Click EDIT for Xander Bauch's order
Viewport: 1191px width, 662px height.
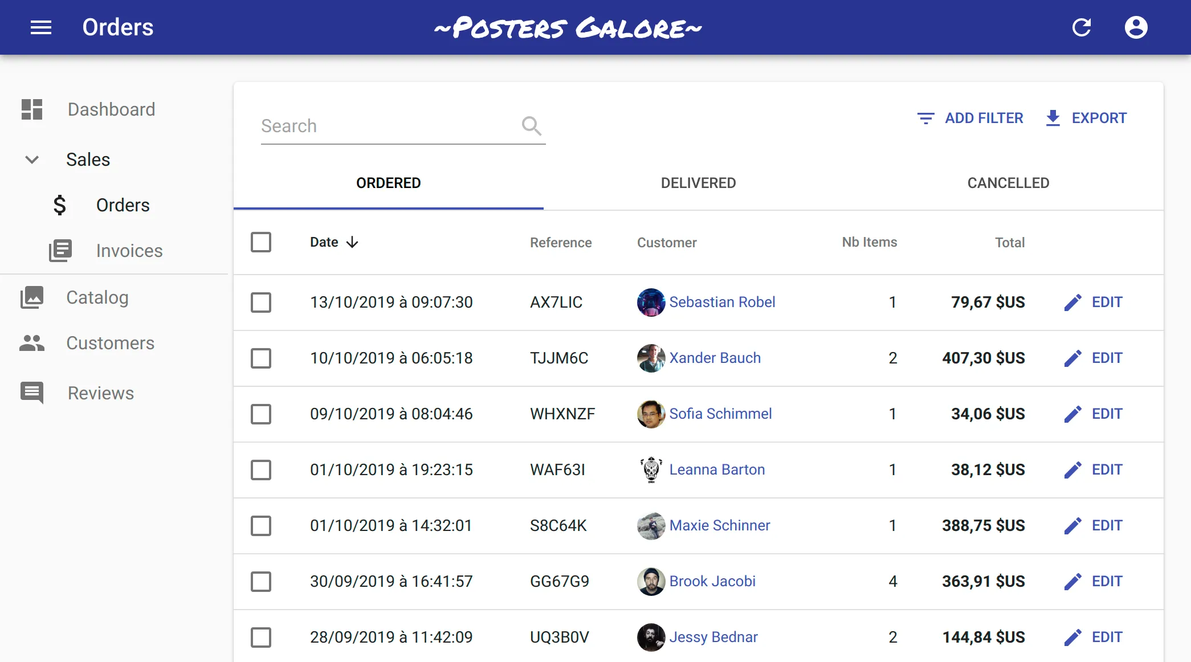point(1094,358)
